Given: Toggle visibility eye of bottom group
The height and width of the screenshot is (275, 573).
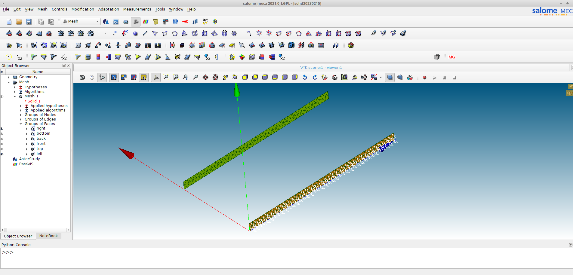Looking at the screenshot, I should click(x=2, y=134).
